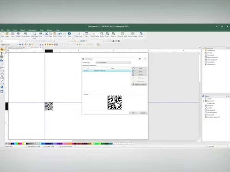Open Help via the question mark icon
230x172 pixels.
69,34
